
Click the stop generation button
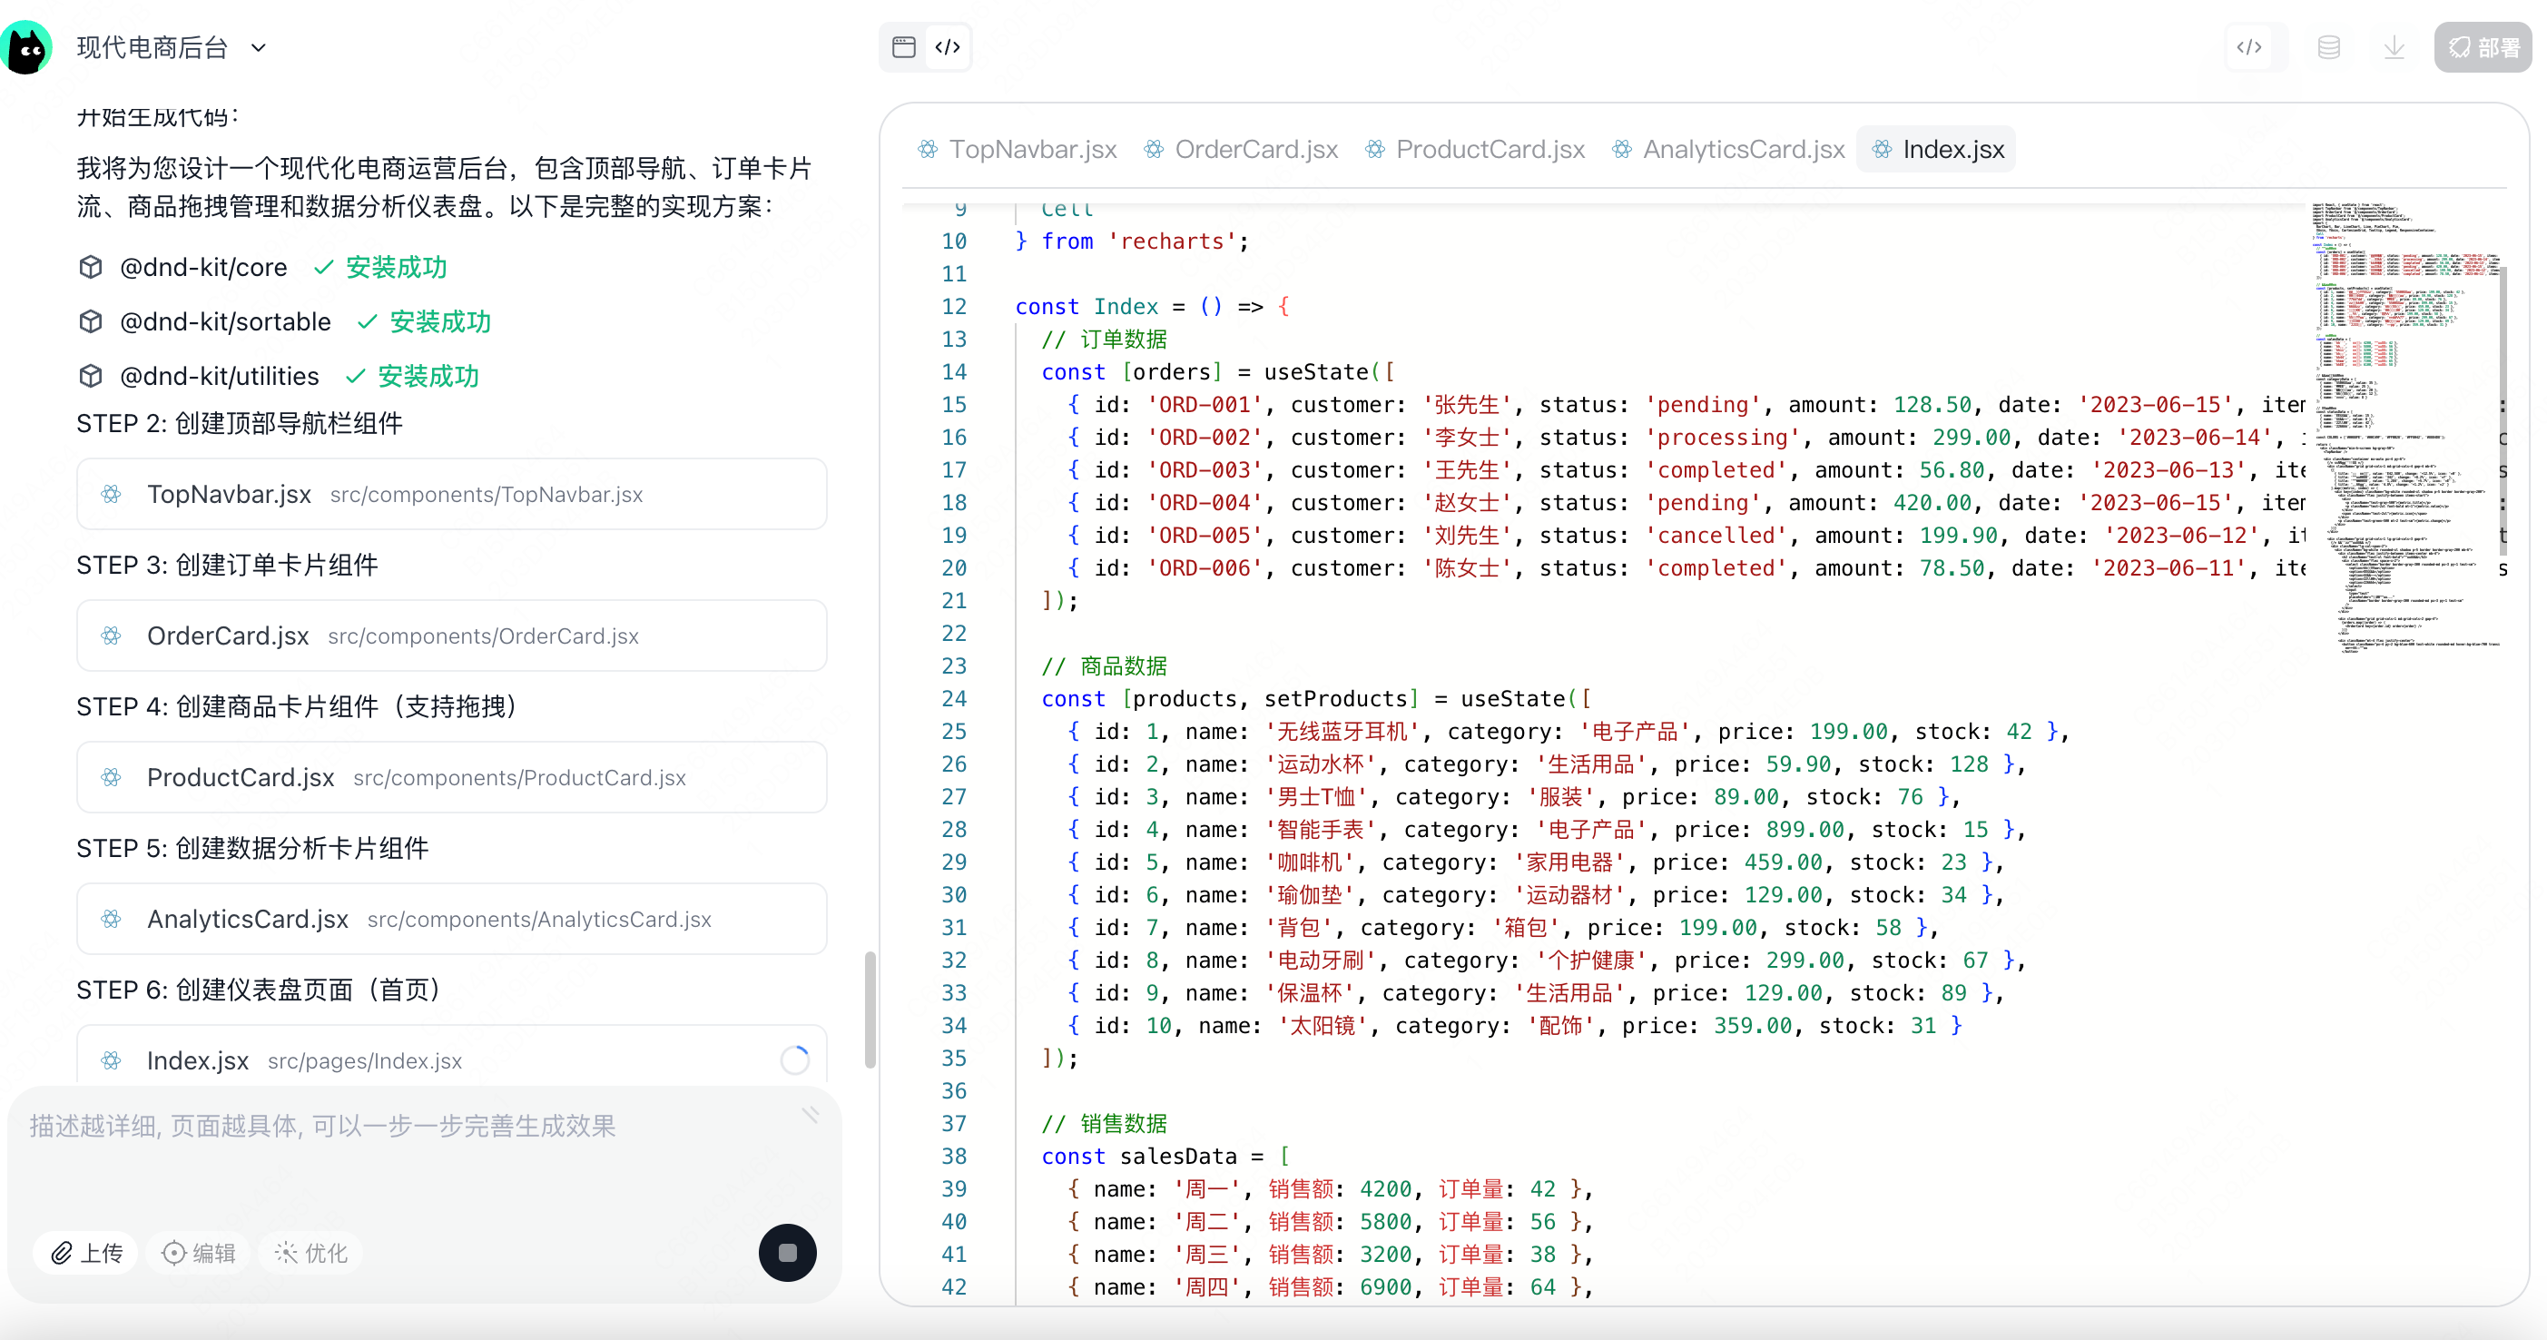click(787, 1253)
